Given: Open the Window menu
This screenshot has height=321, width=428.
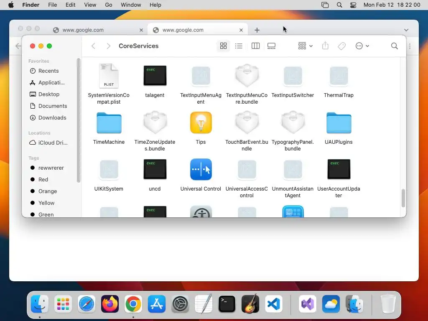Looking at the screenshot, I should pyautogui.click(x=131, y=5).
